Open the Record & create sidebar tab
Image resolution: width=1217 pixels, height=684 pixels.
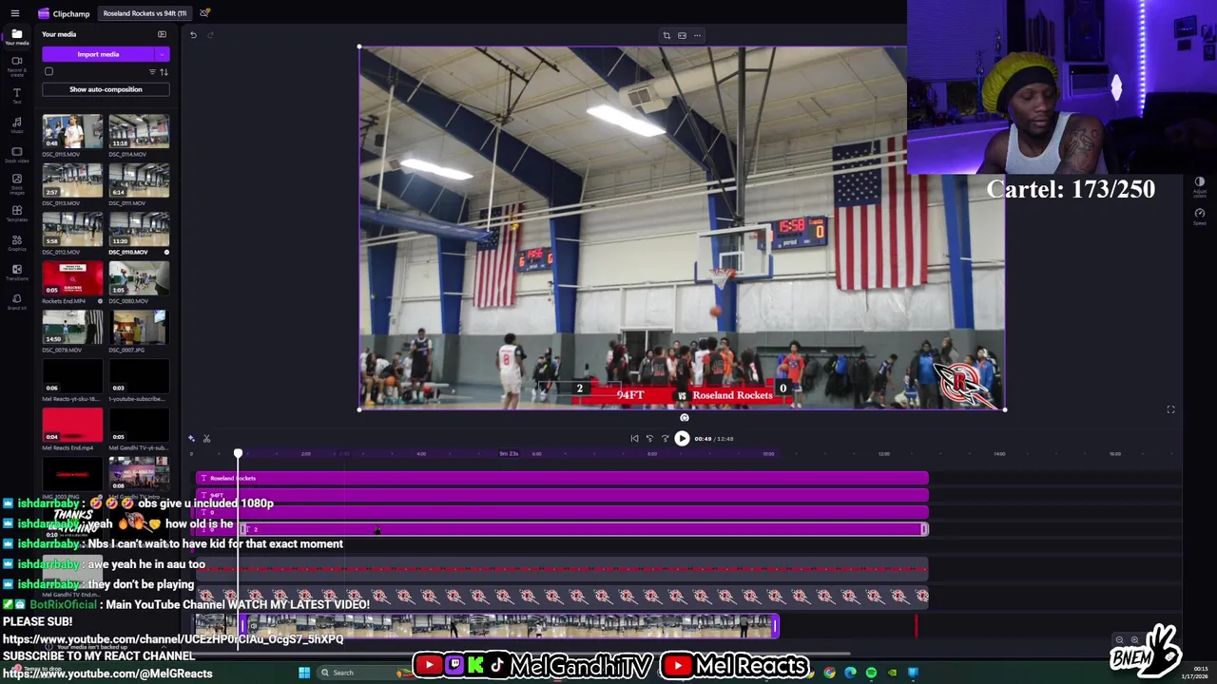[x=16, y=65]
